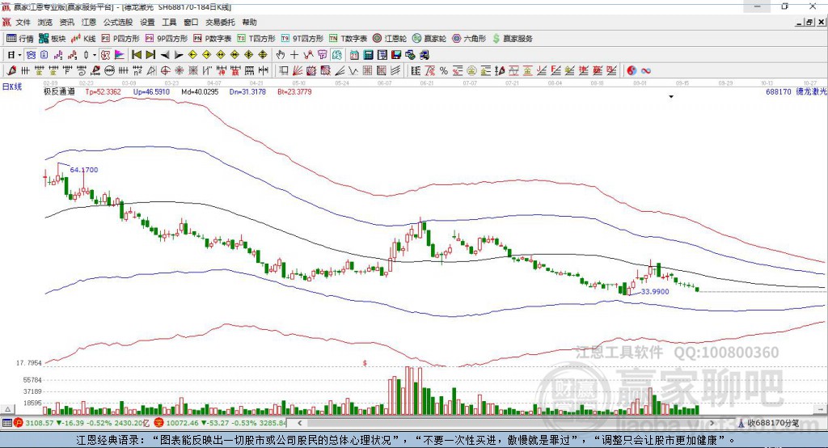828x448 pixels.
Task: Open the 江恩轮 Gann wheel
Action: pyautogui.click(x=390, y=39)
